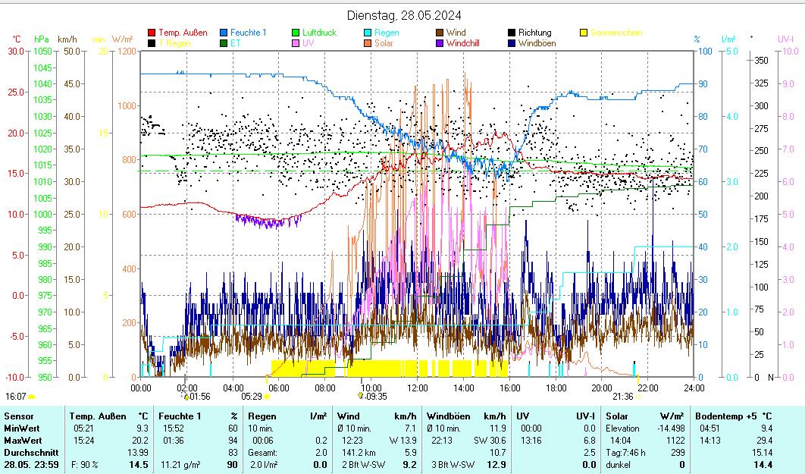Viewport: 805px width, 474px height.
Task: Click the blue Feuchte 1 legend swatch
Action: [224, 33]
